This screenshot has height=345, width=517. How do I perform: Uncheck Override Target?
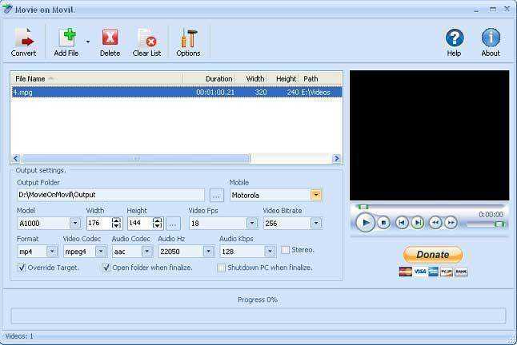[21, 268]
